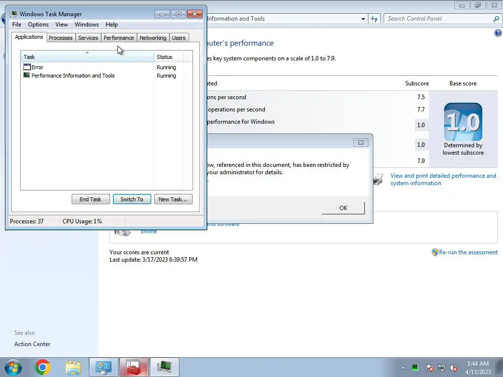503x377 pixels.
Task: Open View and print detailed performance link
Action: point(443,180)
